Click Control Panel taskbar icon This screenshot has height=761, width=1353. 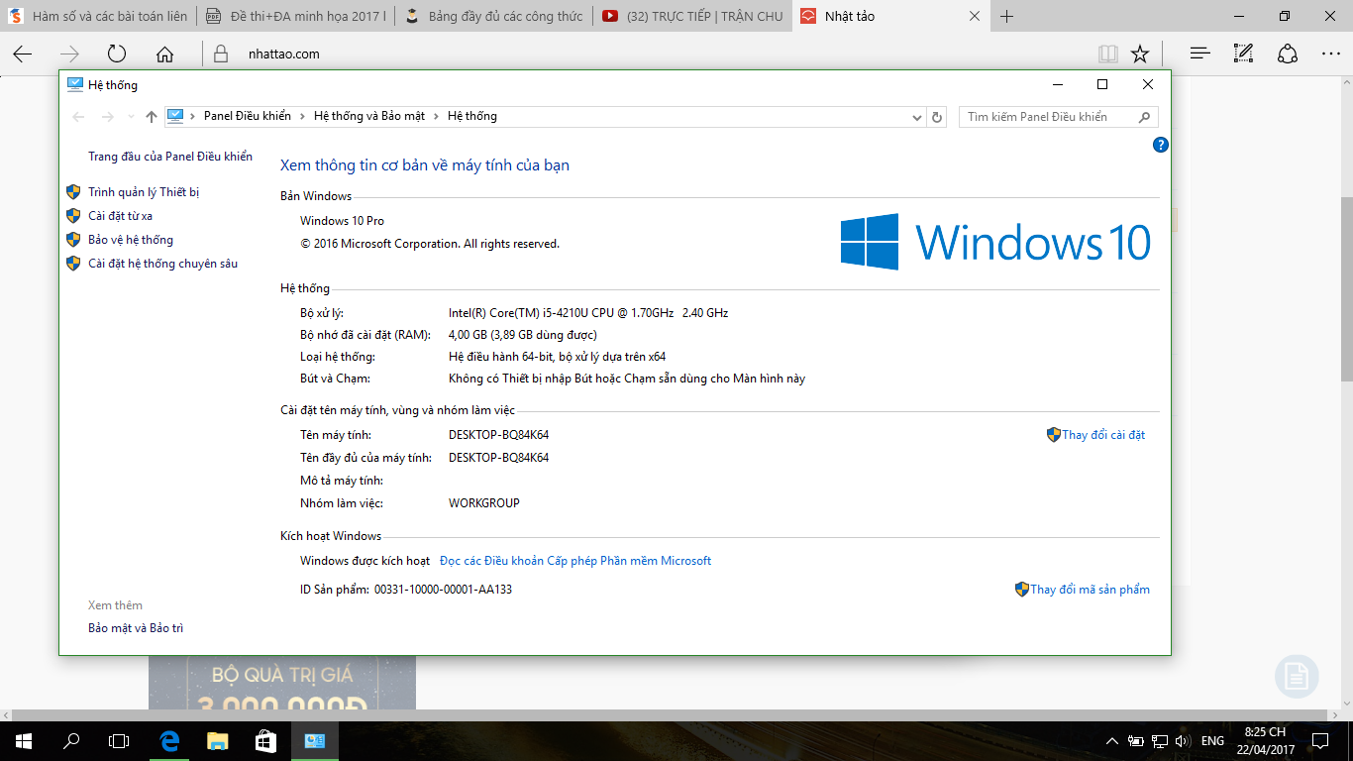pos(315,741)
